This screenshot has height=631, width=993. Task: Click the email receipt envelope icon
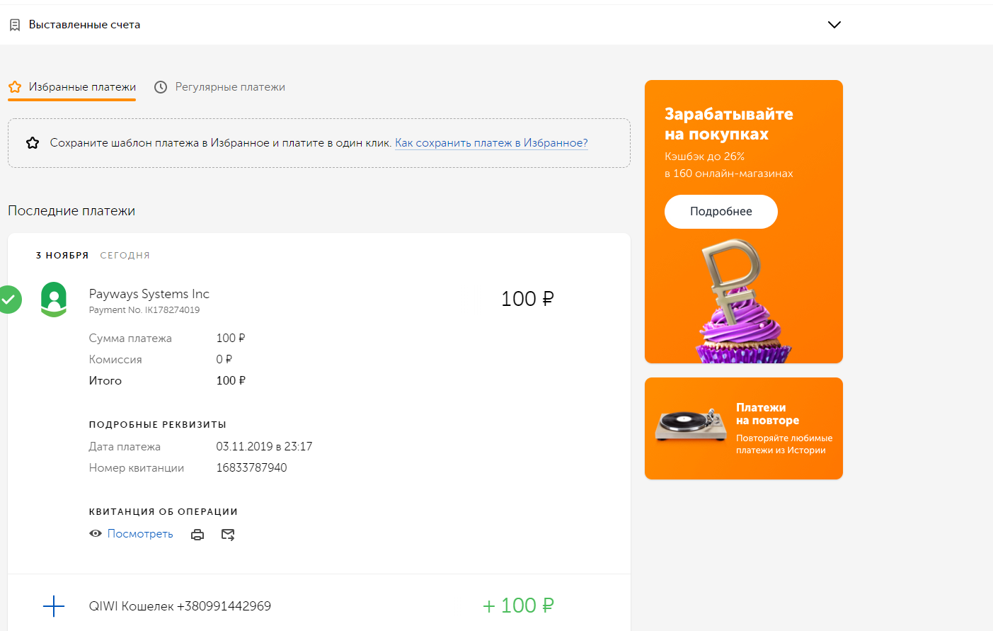pyautogui.click(x=228, y=535)
